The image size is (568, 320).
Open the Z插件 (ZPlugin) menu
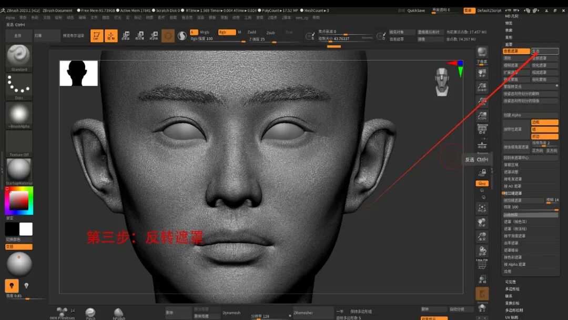tap(272, 17)
